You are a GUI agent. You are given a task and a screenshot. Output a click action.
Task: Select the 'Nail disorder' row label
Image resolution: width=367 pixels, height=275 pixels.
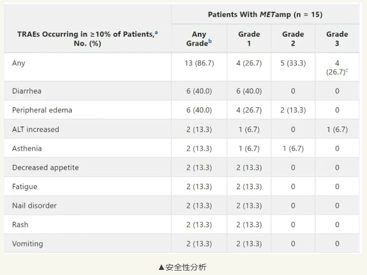point(34,206)
